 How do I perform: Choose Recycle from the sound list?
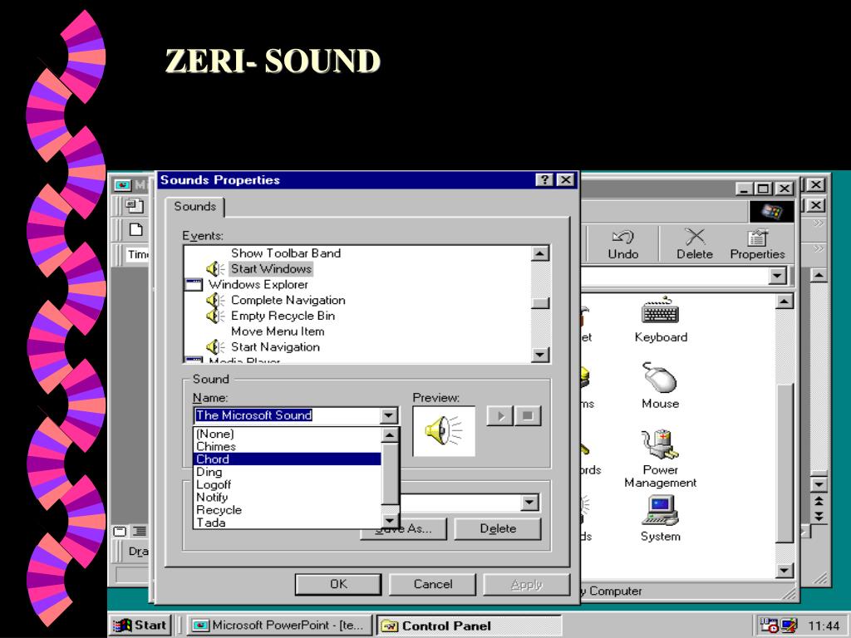287,510
